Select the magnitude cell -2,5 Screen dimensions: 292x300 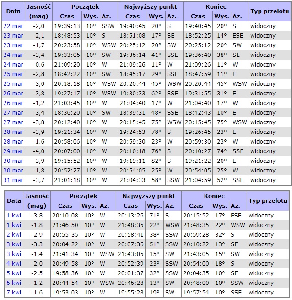click(x=37, y=273)
